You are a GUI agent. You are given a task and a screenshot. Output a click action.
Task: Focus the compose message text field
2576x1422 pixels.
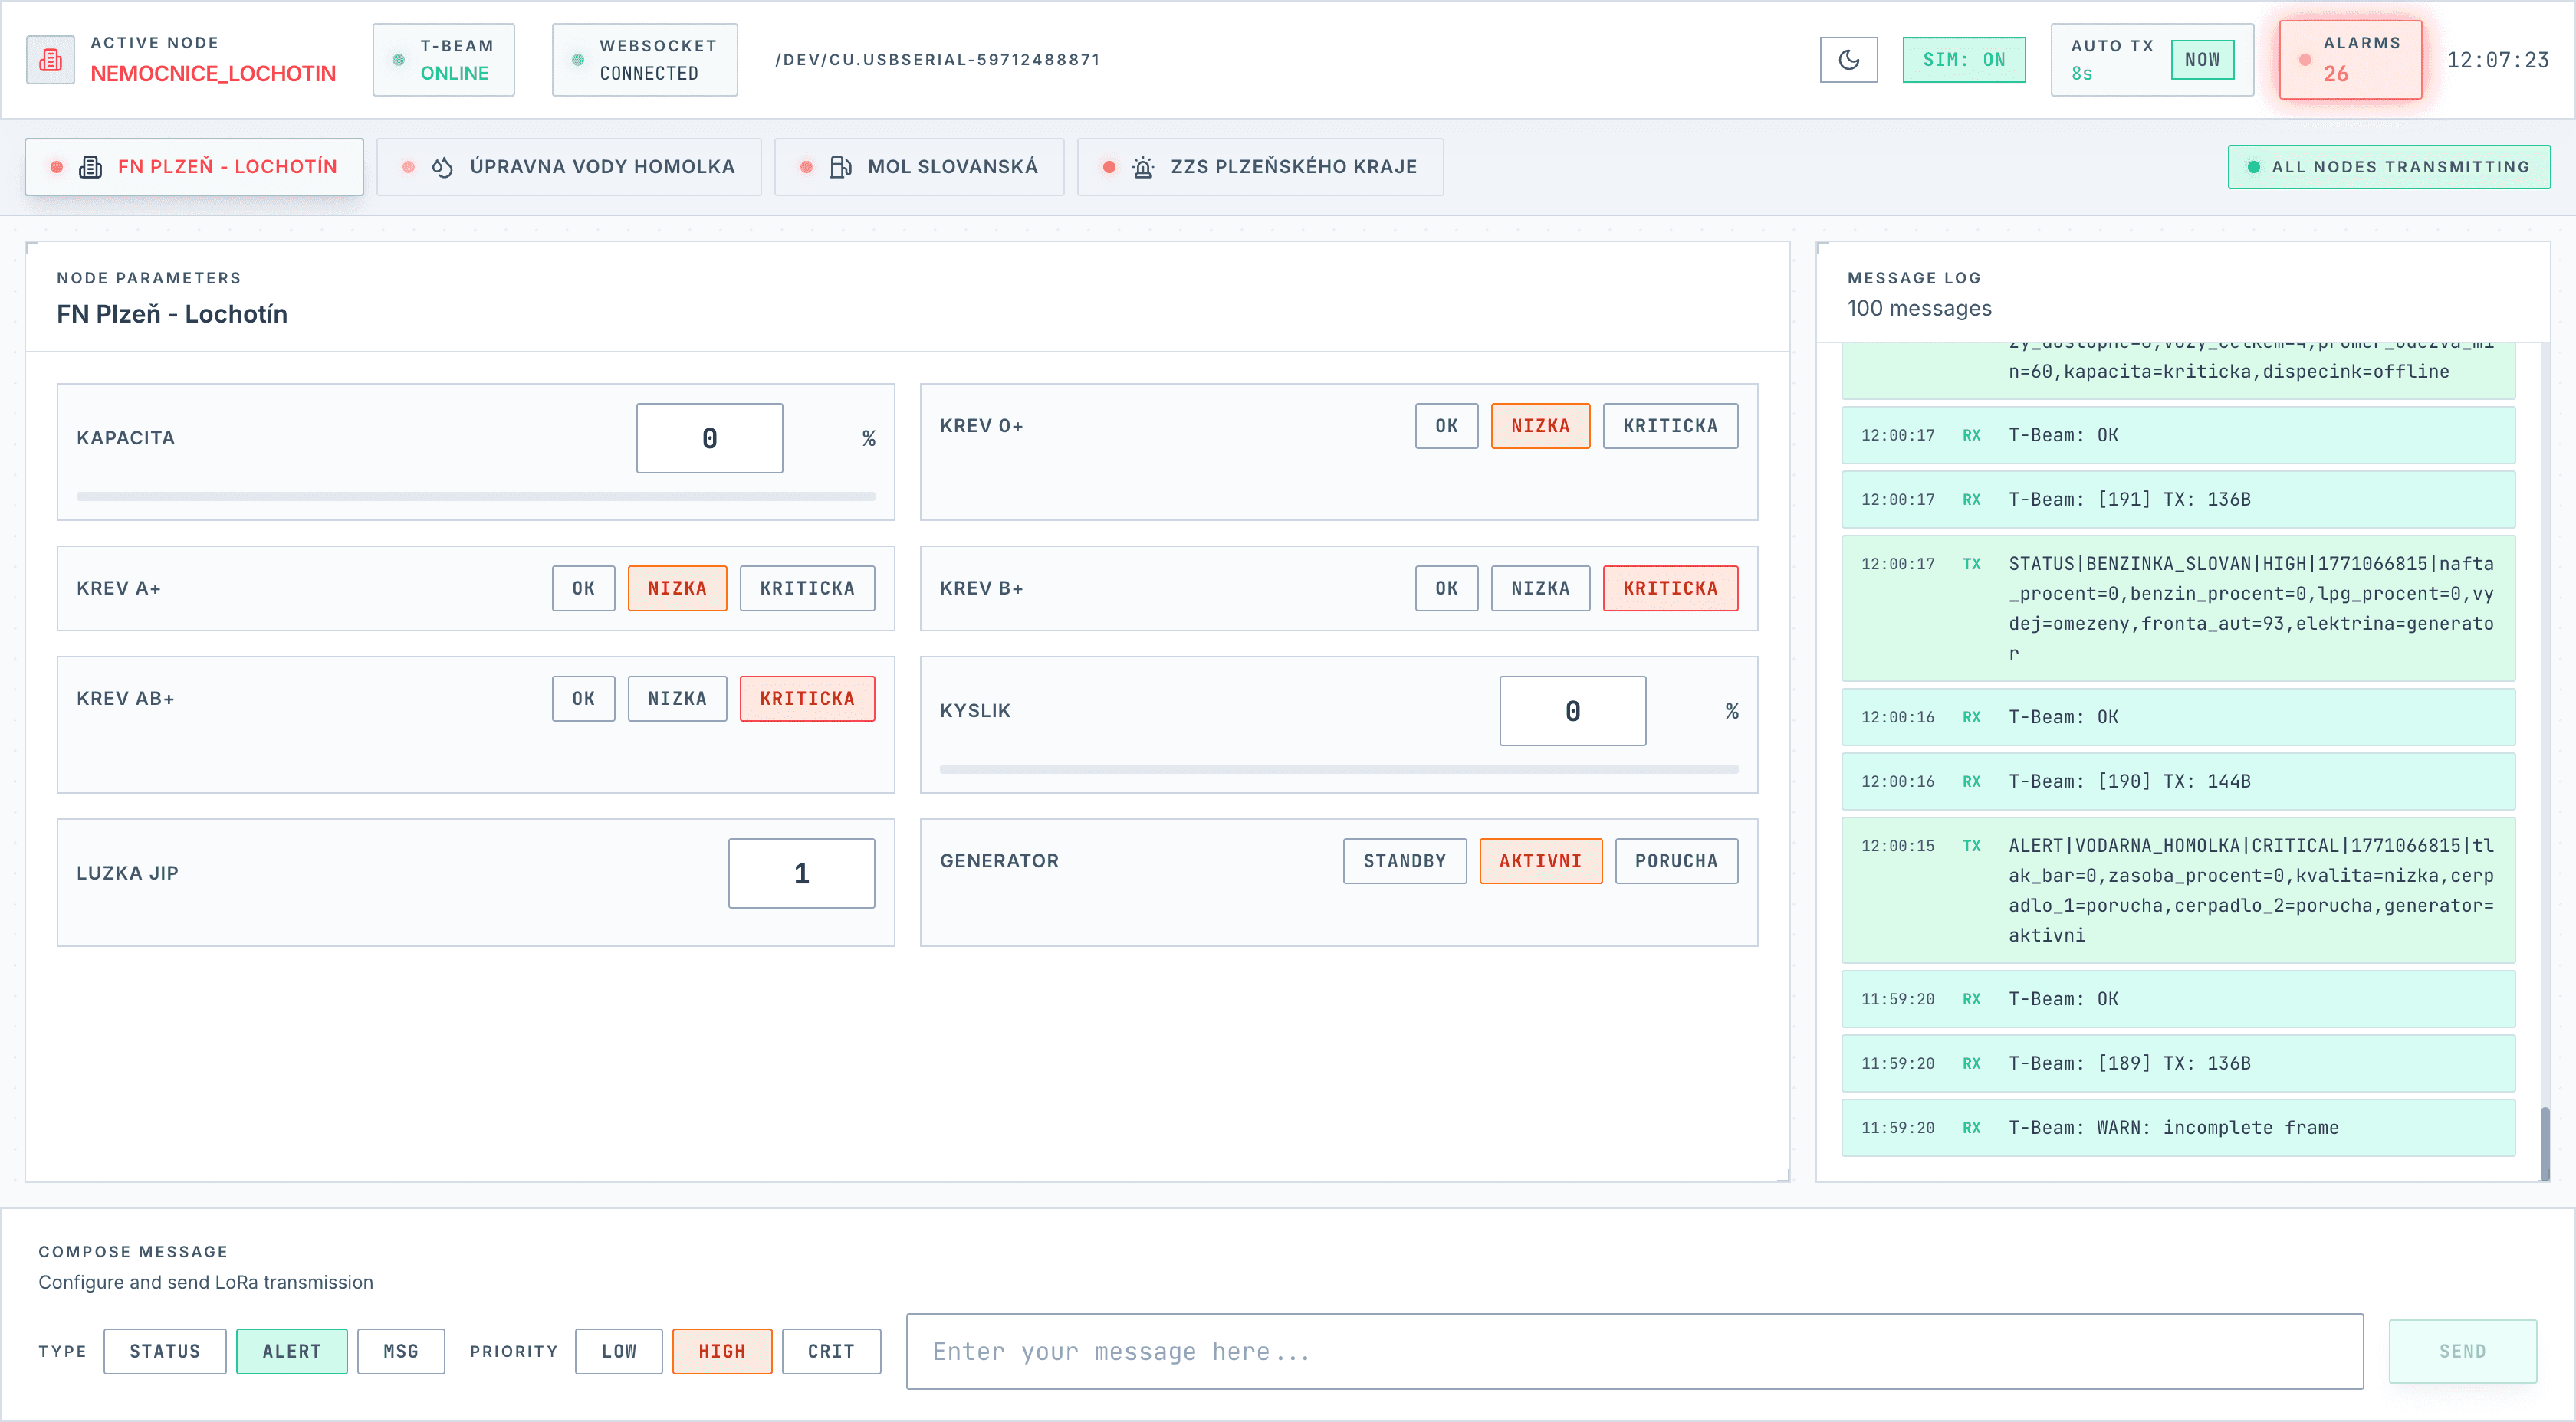(x=1634, y=1351)
